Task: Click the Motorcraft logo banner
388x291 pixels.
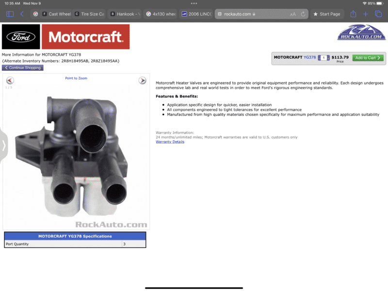Action: click(x=86, y=37)
